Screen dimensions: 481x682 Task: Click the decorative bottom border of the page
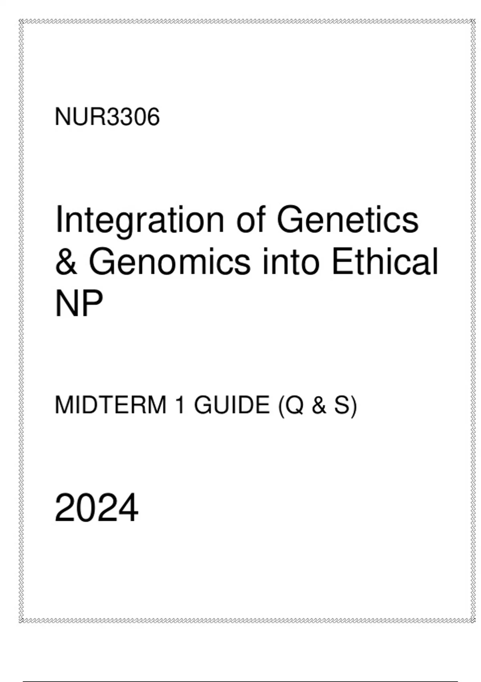pos(247,621)
